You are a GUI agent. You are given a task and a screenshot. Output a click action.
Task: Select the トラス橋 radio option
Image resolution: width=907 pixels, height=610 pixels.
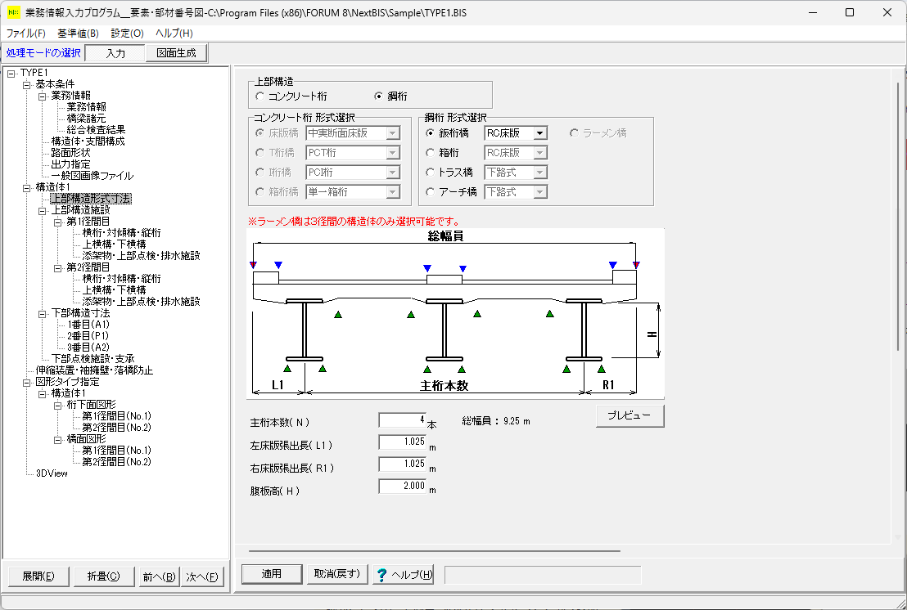click(431, 173)
